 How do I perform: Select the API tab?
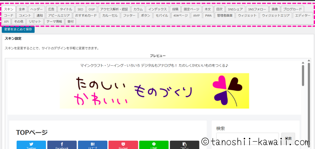click(6, 21)
